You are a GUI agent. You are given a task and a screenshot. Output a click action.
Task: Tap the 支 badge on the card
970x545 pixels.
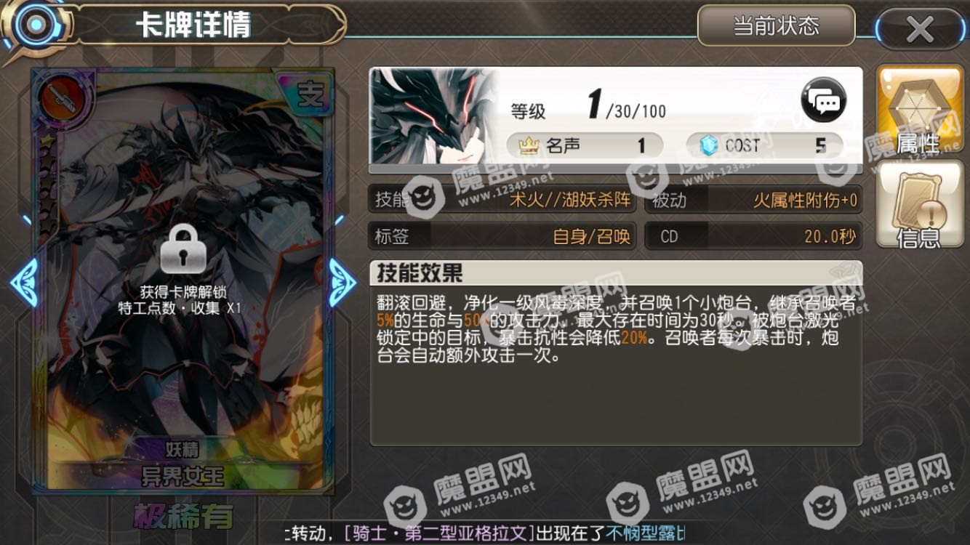(310, 94)
